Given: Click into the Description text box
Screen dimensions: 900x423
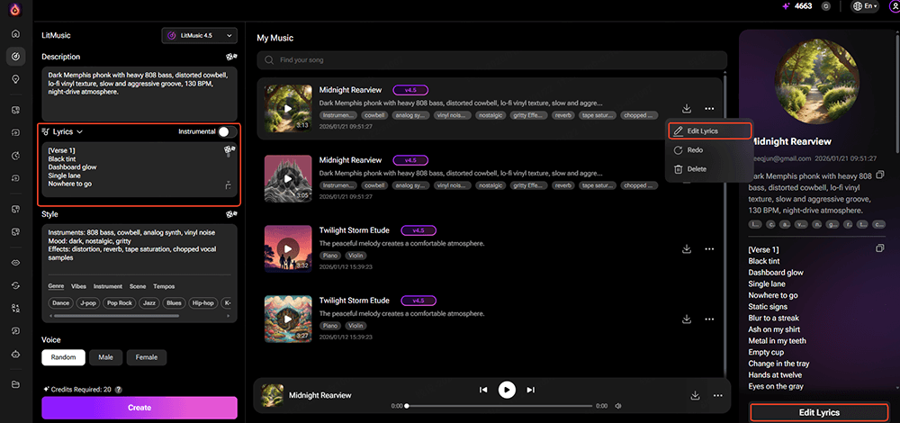Looking at the screenshot, I should (x=139, y=94).
